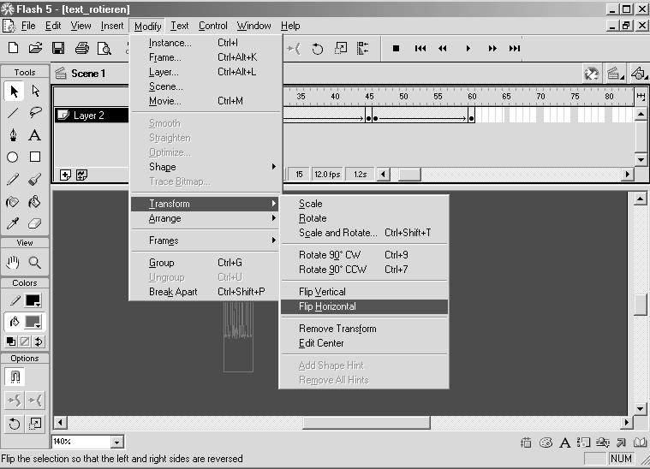Click the stage horizontal scrollbar thumb

click(367, 423)
